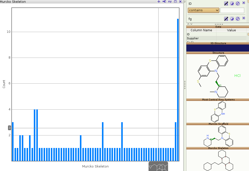Select the tallest bar in the chart
249x171 pixels.
click(x=178, y=90)
